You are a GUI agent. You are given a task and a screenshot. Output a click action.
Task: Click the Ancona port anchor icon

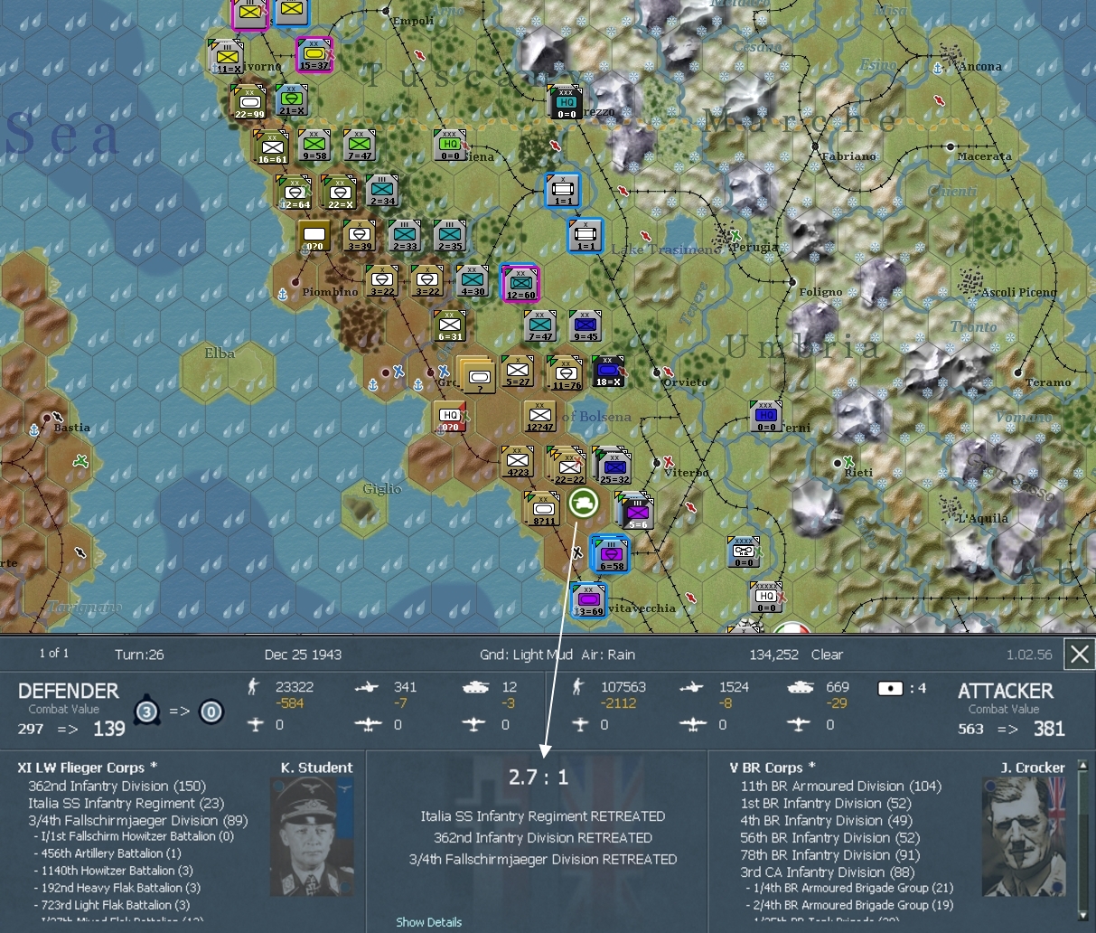(937, 68)
